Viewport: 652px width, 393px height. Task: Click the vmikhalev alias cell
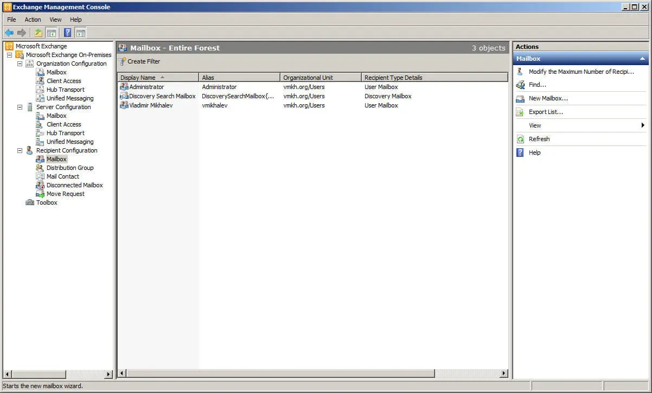point(214,105)
